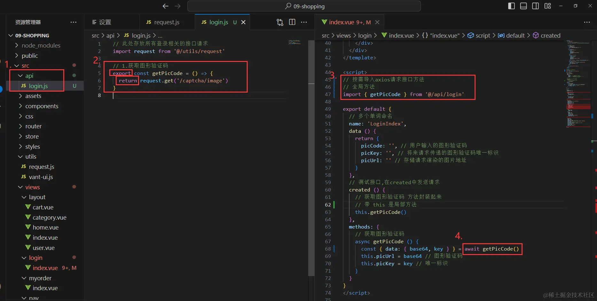
Task: Open index.vue marked 9+, M
Action: [x=45, y=268]
